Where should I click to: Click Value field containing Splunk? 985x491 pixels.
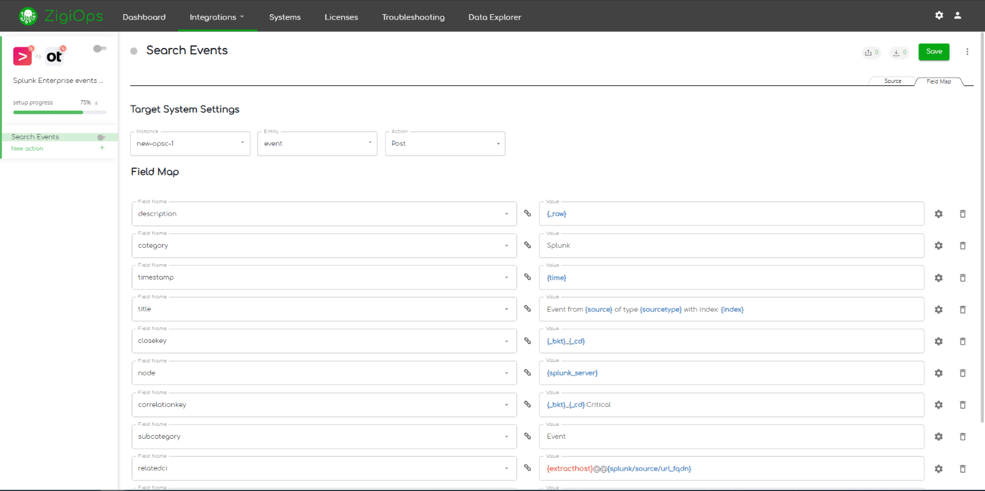pyautogui.click(x=732, y=246)
